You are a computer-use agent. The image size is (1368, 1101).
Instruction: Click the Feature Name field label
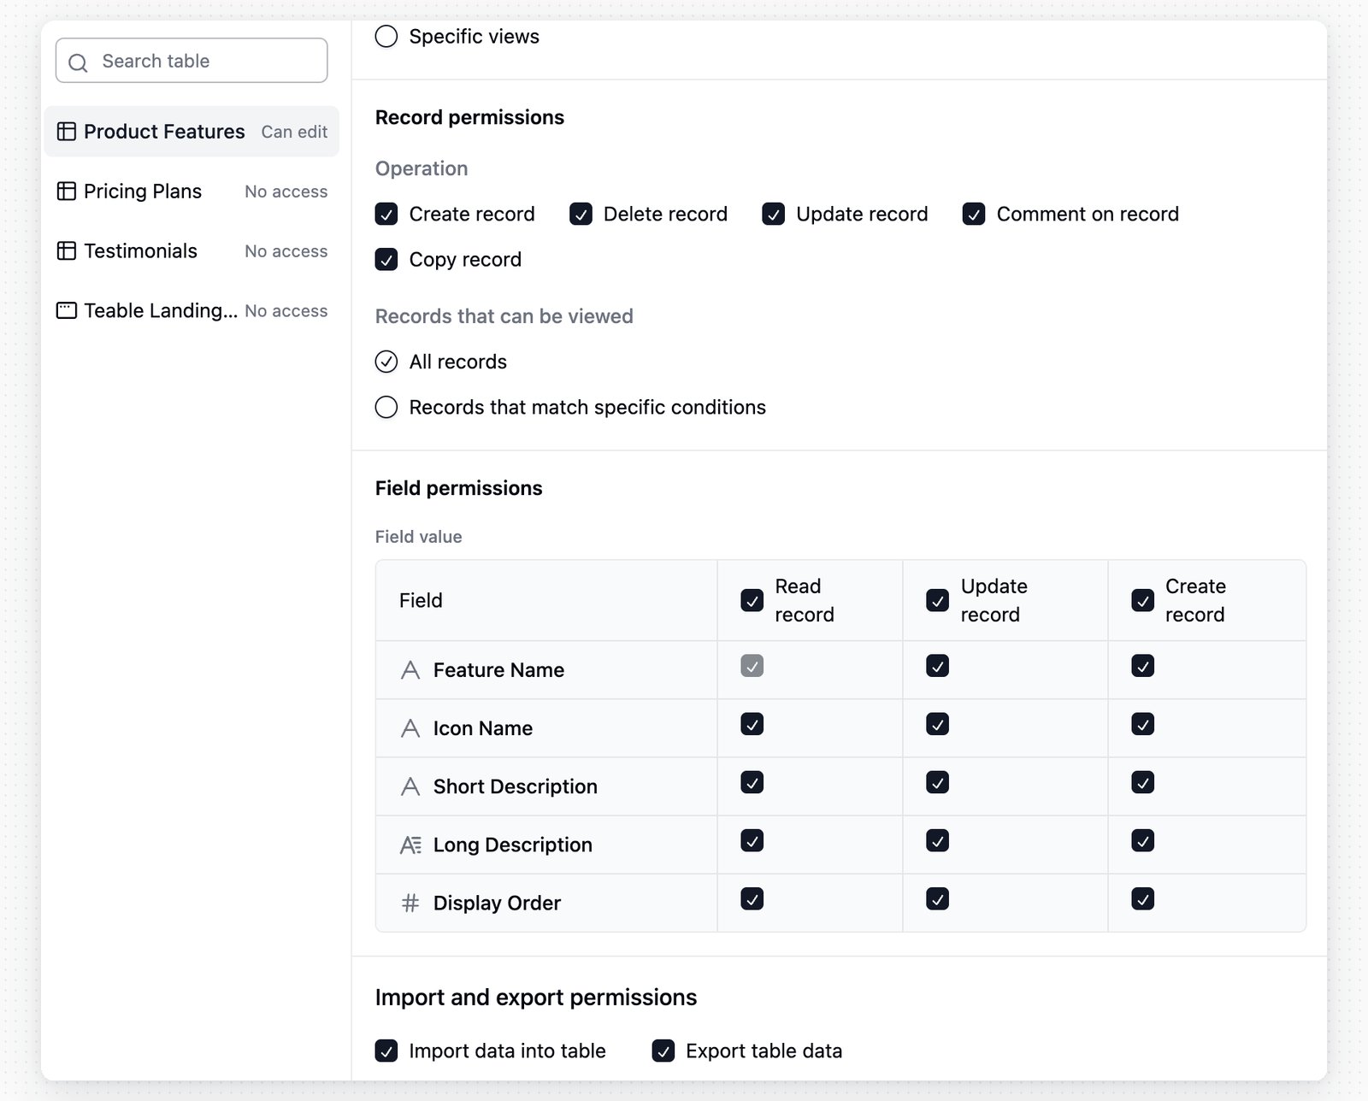click(x=498, y=670)
